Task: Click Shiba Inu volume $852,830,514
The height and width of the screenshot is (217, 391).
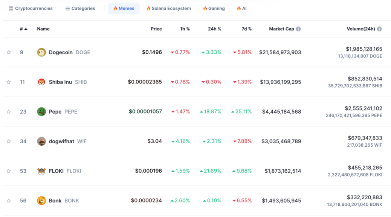Action: coord(365,79)
